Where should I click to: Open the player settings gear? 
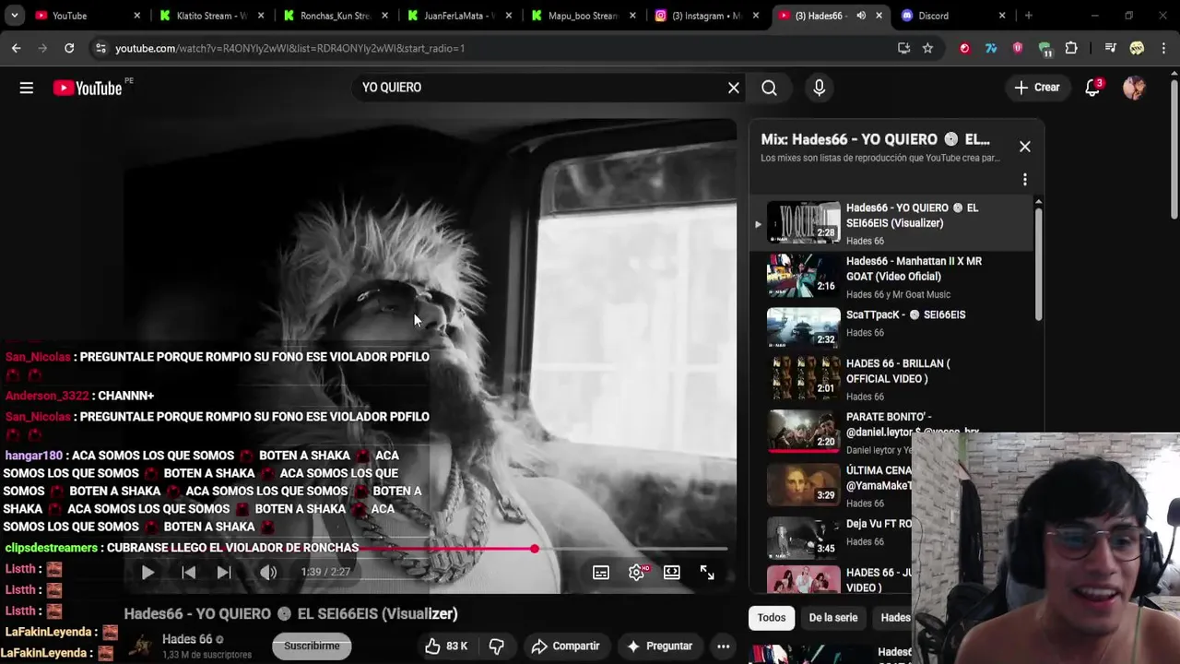[636, 573]
